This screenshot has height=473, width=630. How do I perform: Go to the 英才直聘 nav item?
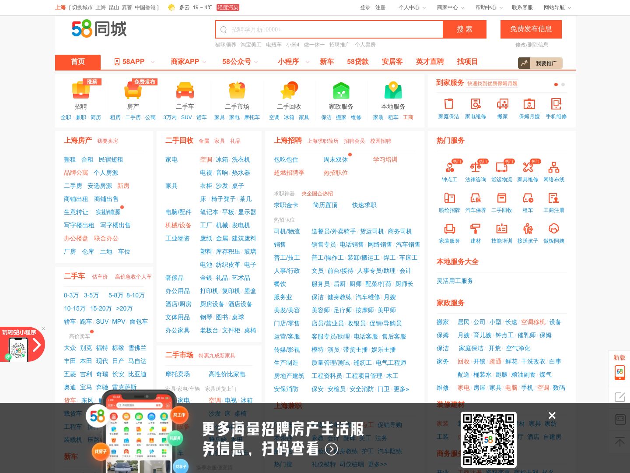pos(430,62)
